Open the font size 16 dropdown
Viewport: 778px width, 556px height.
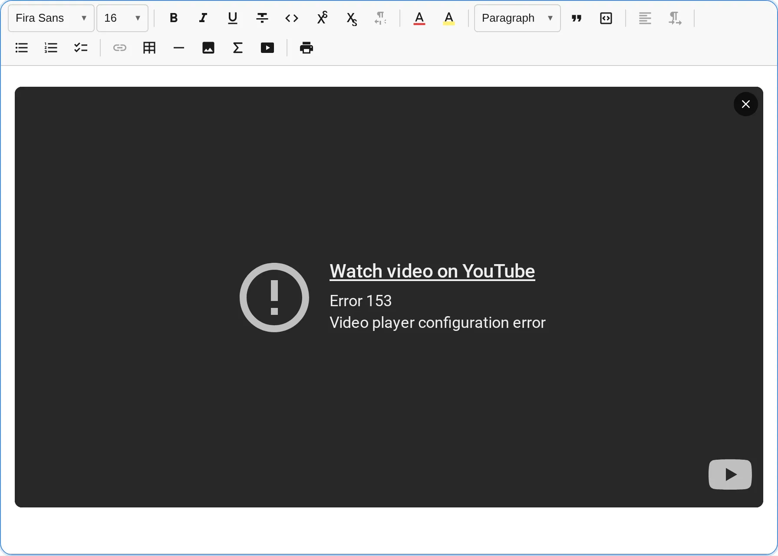(x=122, y=18)
